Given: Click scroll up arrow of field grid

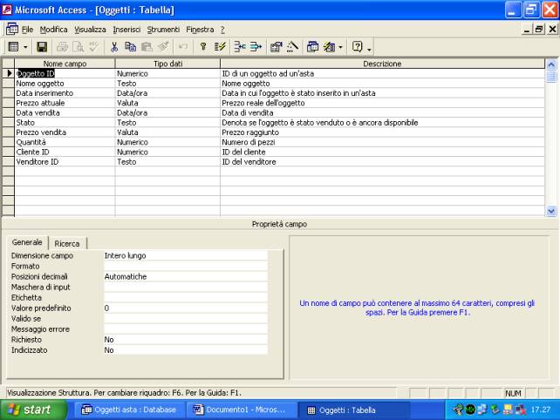Looking at the screenshot, I should 551,64.
